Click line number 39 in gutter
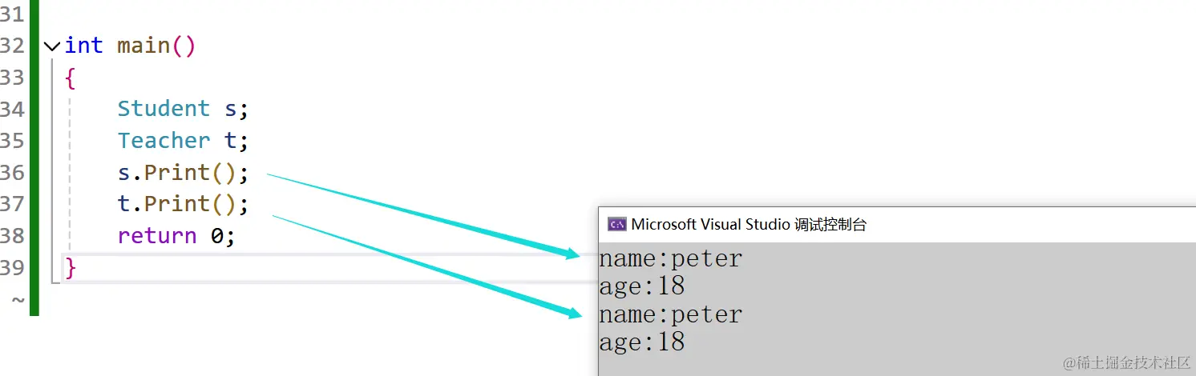 (x=12, y=267)
